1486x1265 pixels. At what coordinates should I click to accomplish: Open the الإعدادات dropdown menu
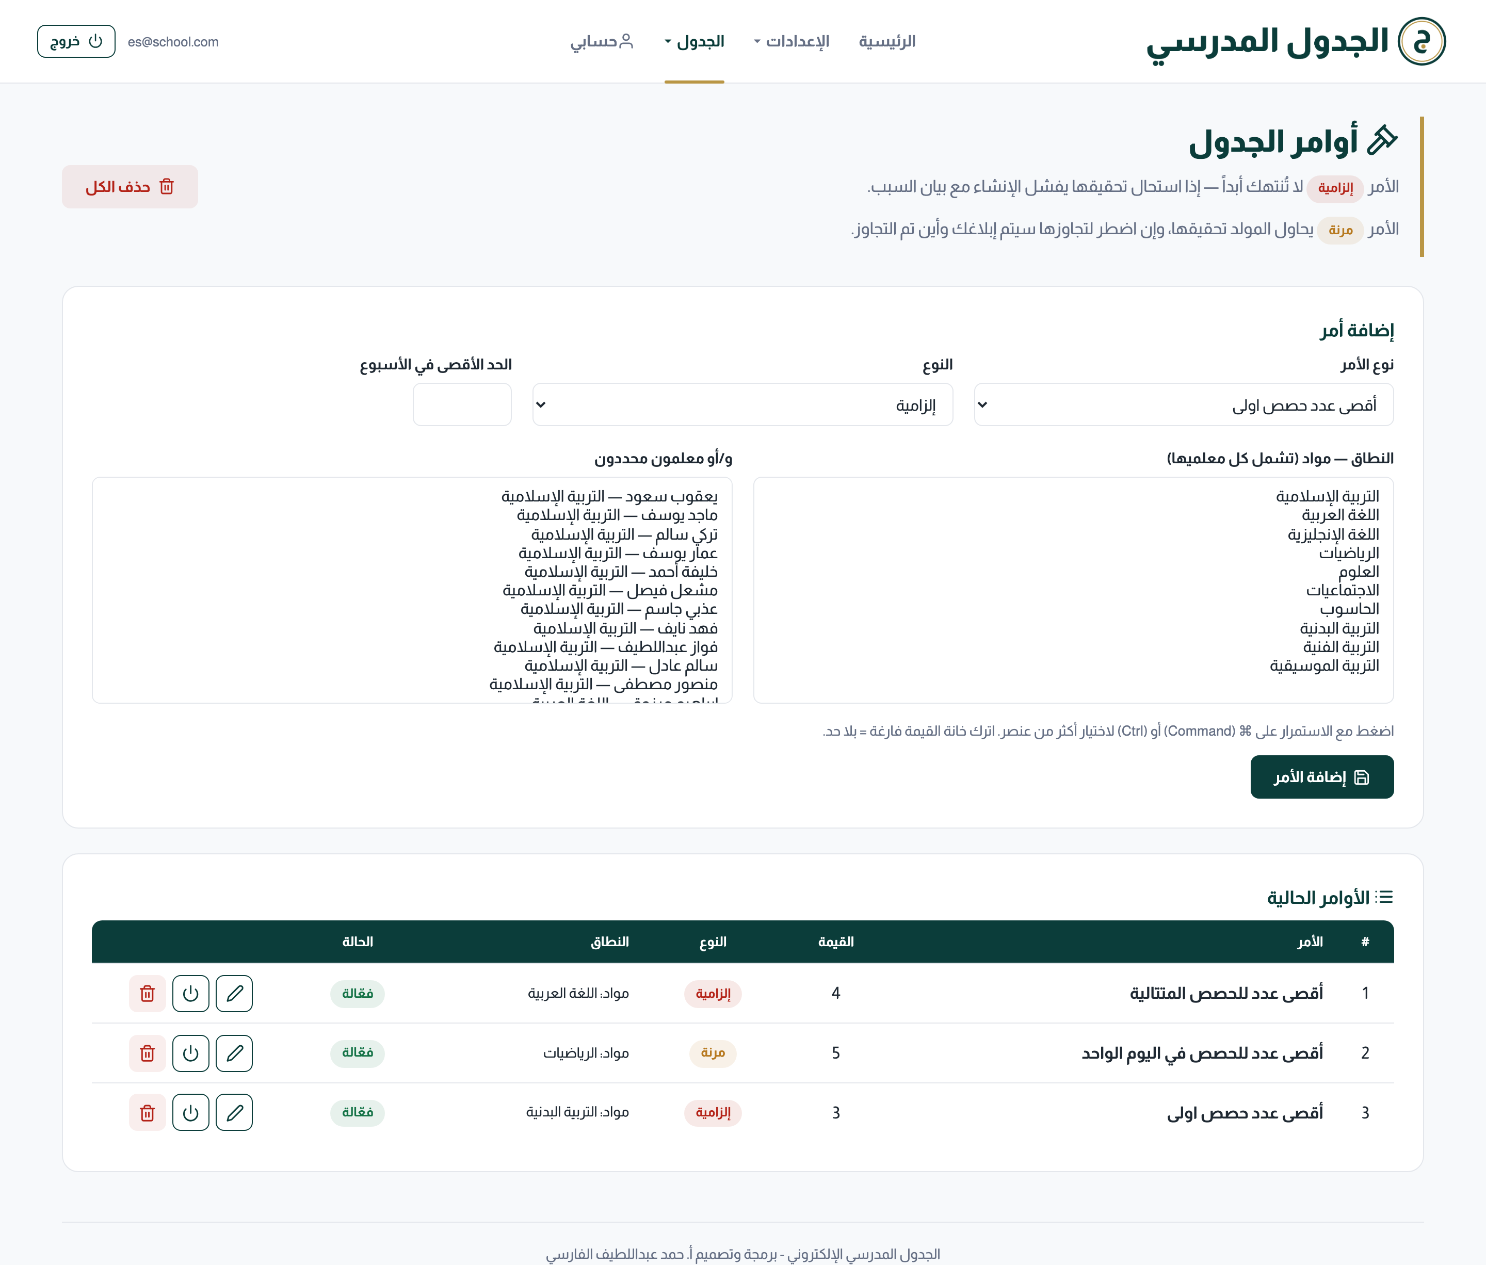pyautogui.click(x=792, y=41)
